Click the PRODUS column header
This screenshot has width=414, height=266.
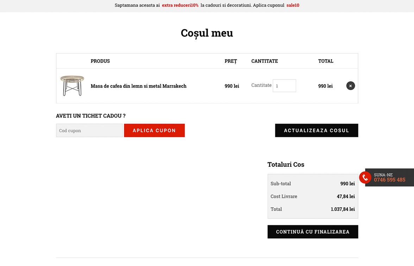[100, 61]
